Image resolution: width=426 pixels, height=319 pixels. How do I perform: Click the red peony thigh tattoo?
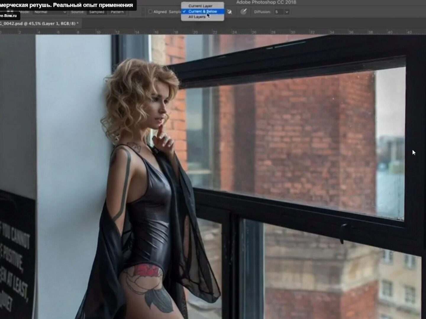(x=147, y=271)
